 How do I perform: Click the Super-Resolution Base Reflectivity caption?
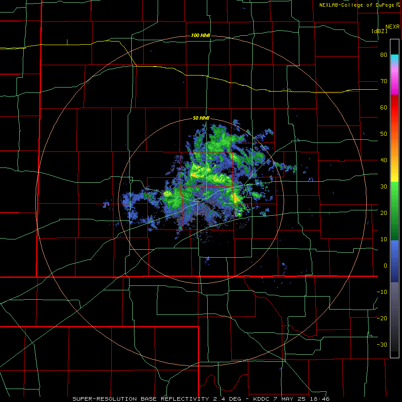coord(140,399)
